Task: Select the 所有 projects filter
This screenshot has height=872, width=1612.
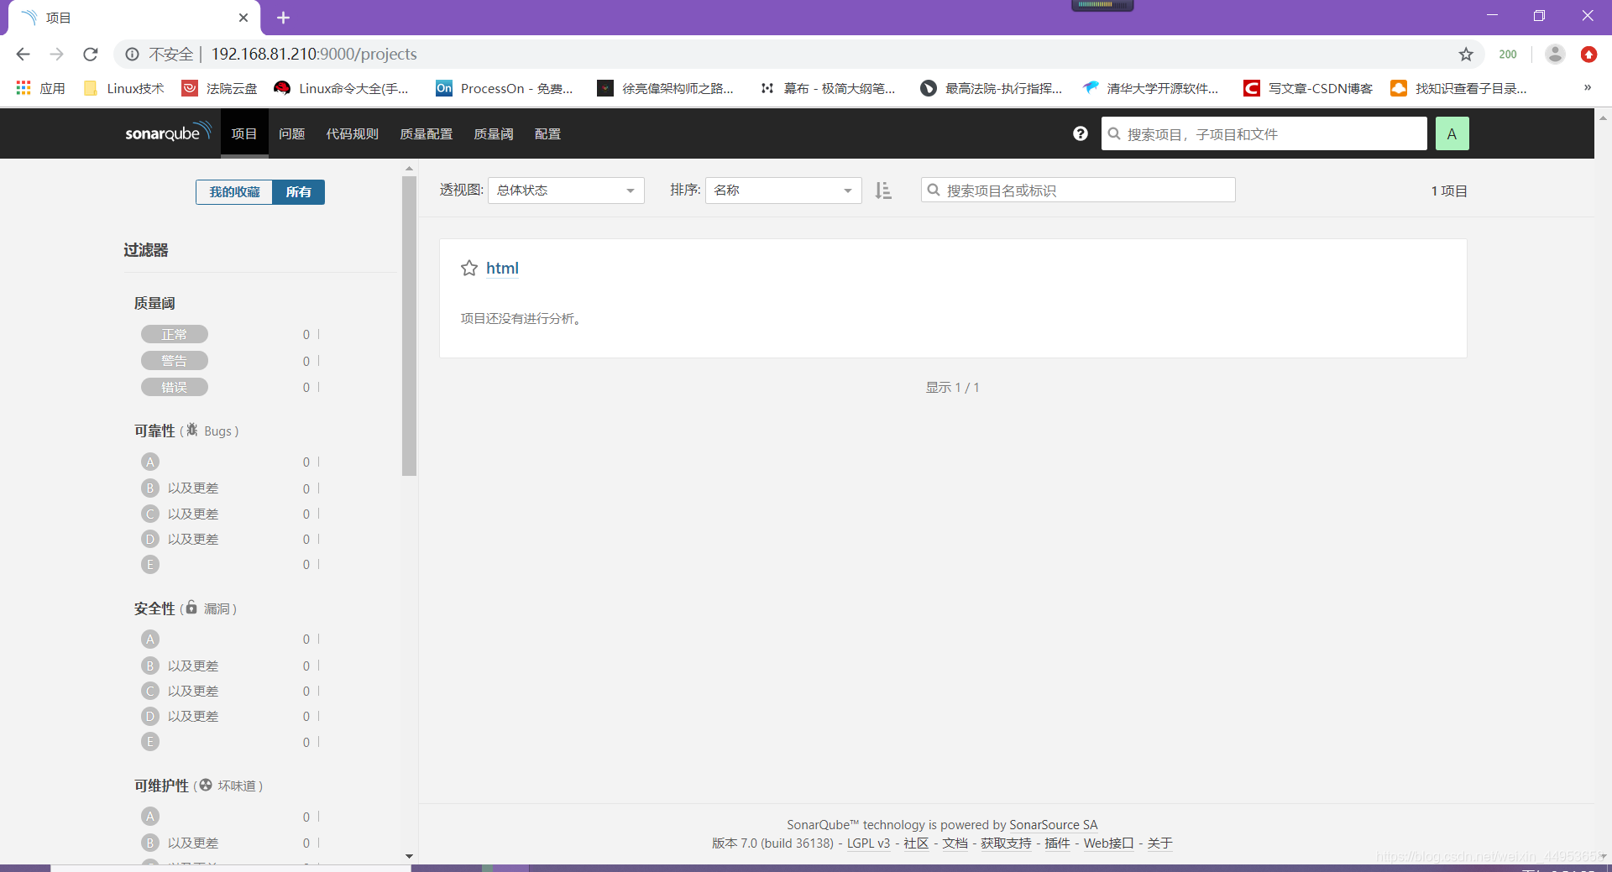Action: tap(298, 191)
